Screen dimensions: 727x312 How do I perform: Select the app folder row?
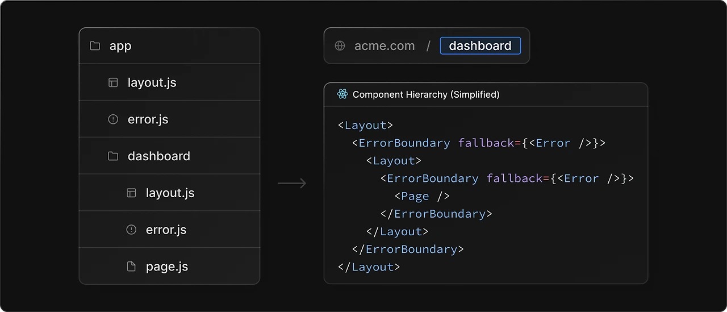[169, 46]
